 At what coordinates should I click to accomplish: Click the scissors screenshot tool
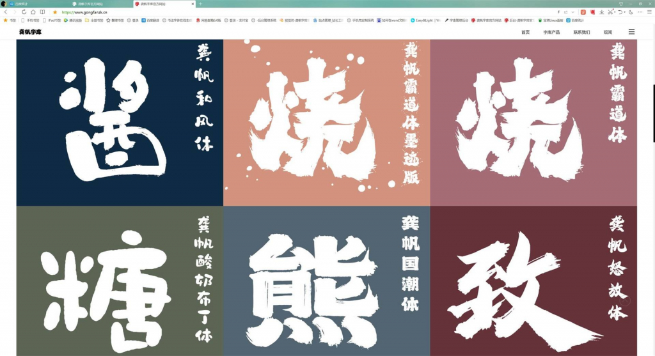610,12
